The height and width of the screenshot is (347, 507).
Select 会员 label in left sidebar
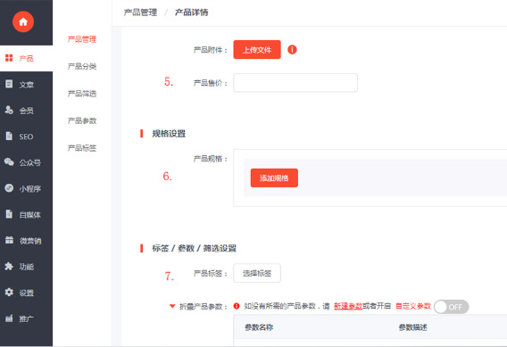coord(26,111)
